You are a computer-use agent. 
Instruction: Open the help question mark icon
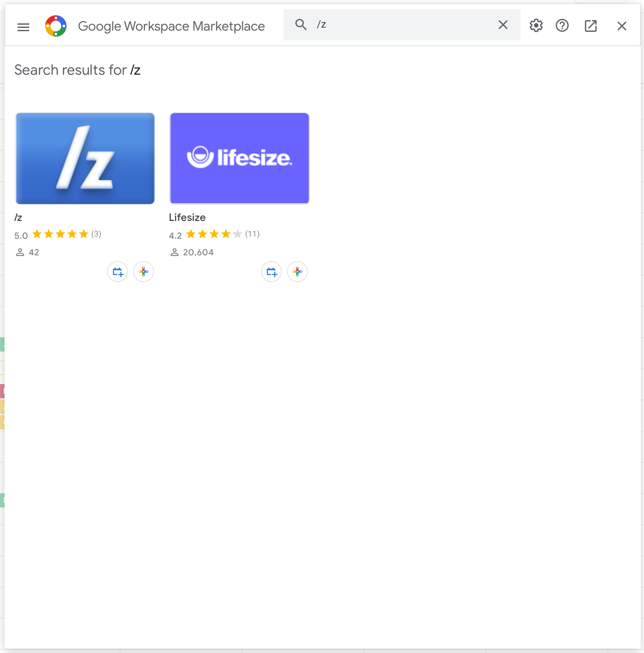562,26
